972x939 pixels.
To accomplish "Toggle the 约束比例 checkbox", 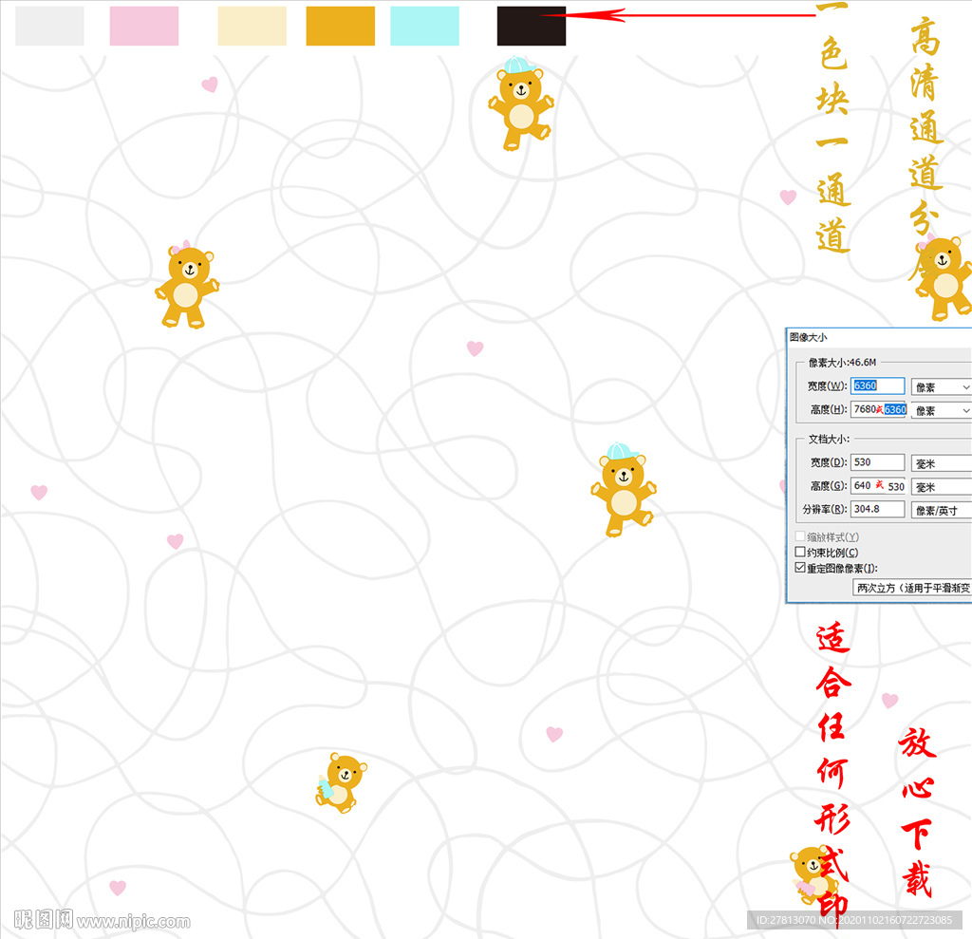I will 800,552.
